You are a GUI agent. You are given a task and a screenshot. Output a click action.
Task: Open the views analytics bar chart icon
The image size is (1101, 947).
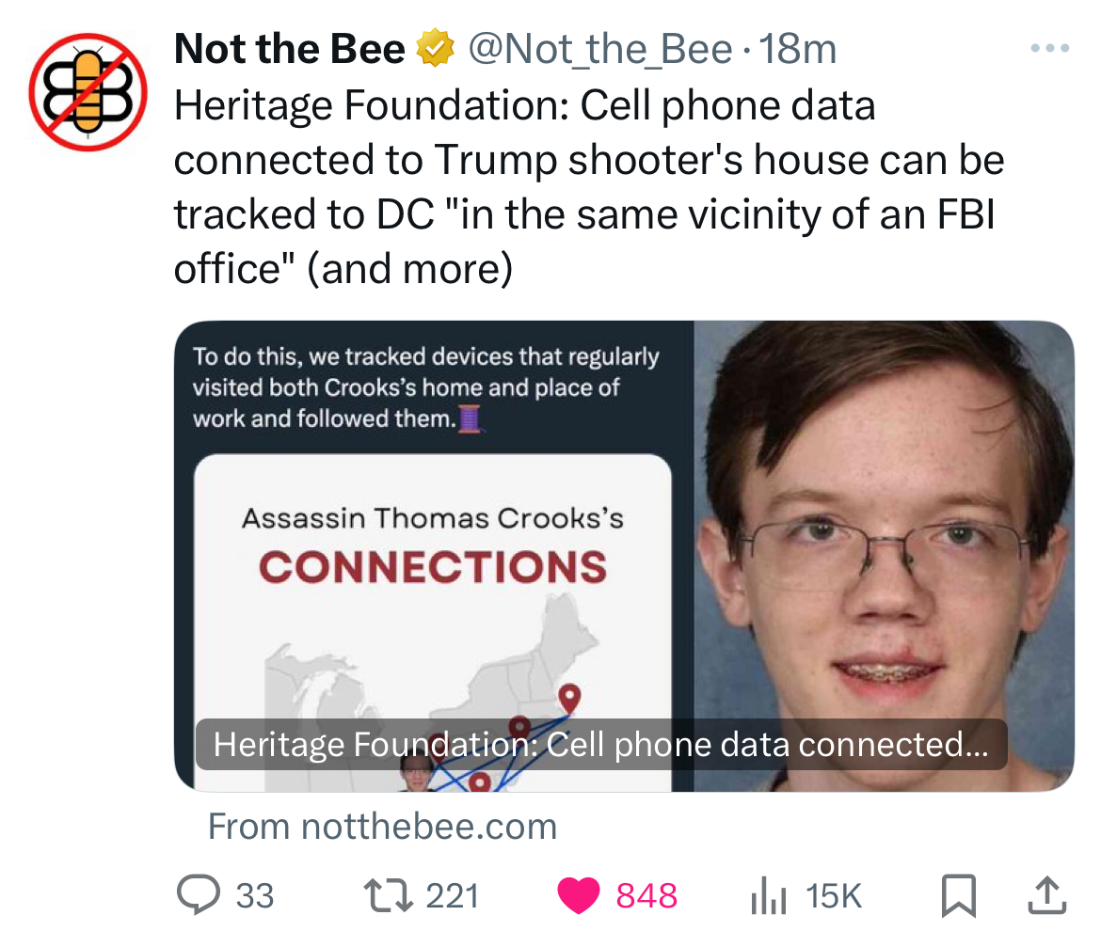point(767,896)
